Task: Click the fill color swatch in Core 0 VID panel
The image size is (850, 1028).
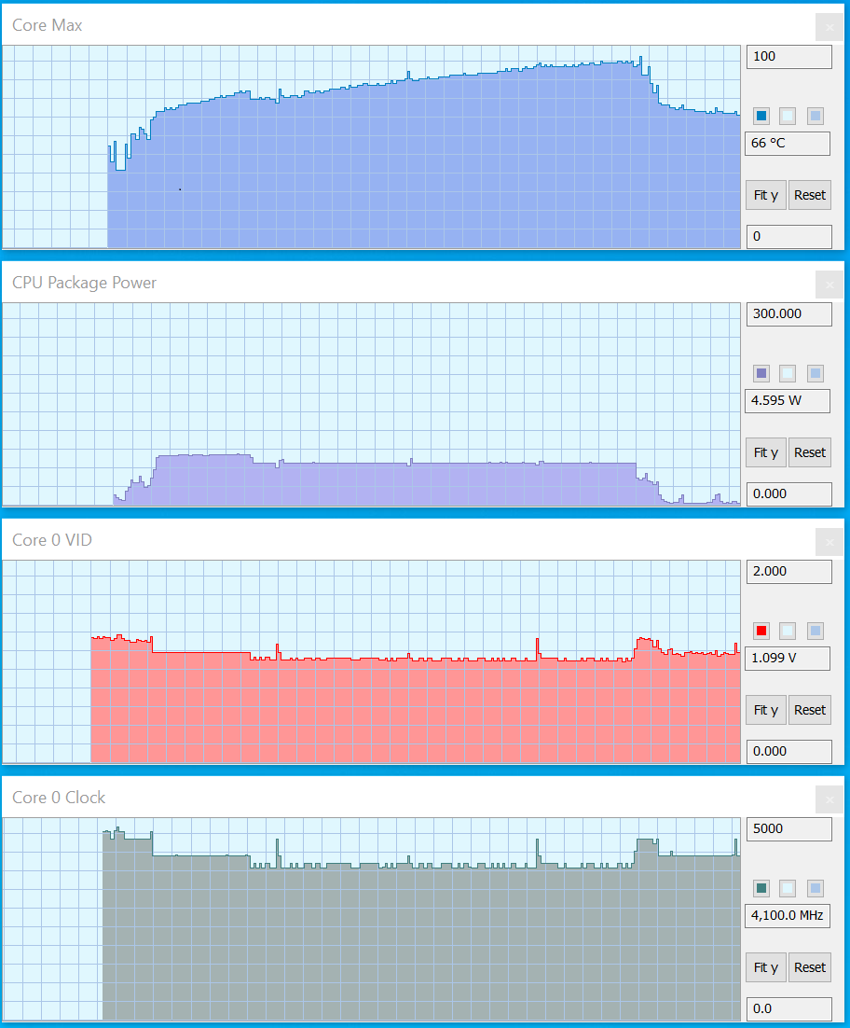Action: coord(816,631)
